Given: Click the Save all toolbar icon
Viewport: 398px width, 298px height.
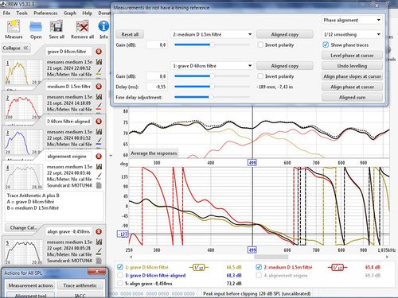Looking at the screenshot, I should click(57, 29).
